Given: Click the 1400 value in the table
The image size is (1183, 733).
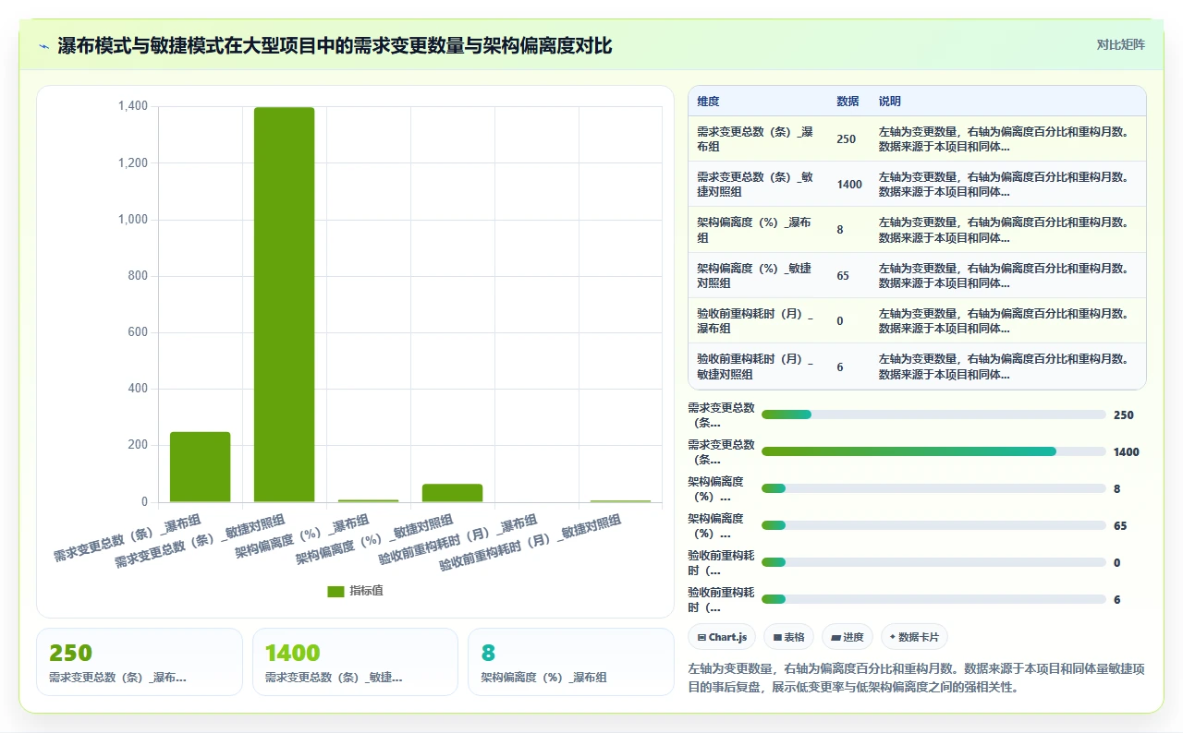Looking at the screenshot, I should pos(849,185).
